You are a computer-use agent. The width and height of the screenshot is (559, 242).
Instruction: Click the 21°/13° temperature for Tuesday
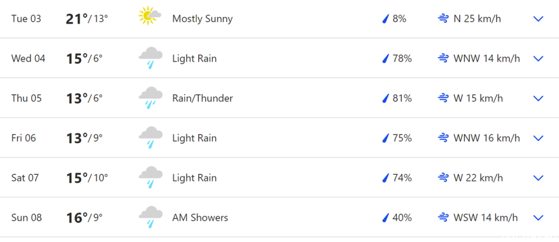[x=86, y=19]
